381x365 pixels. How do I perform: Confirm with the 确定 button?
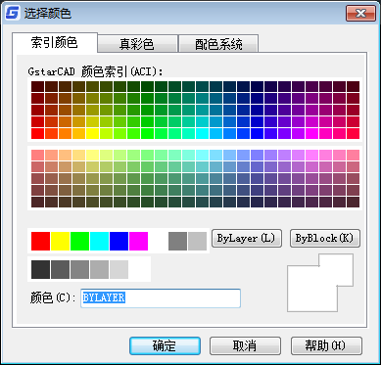coord(165,345)
